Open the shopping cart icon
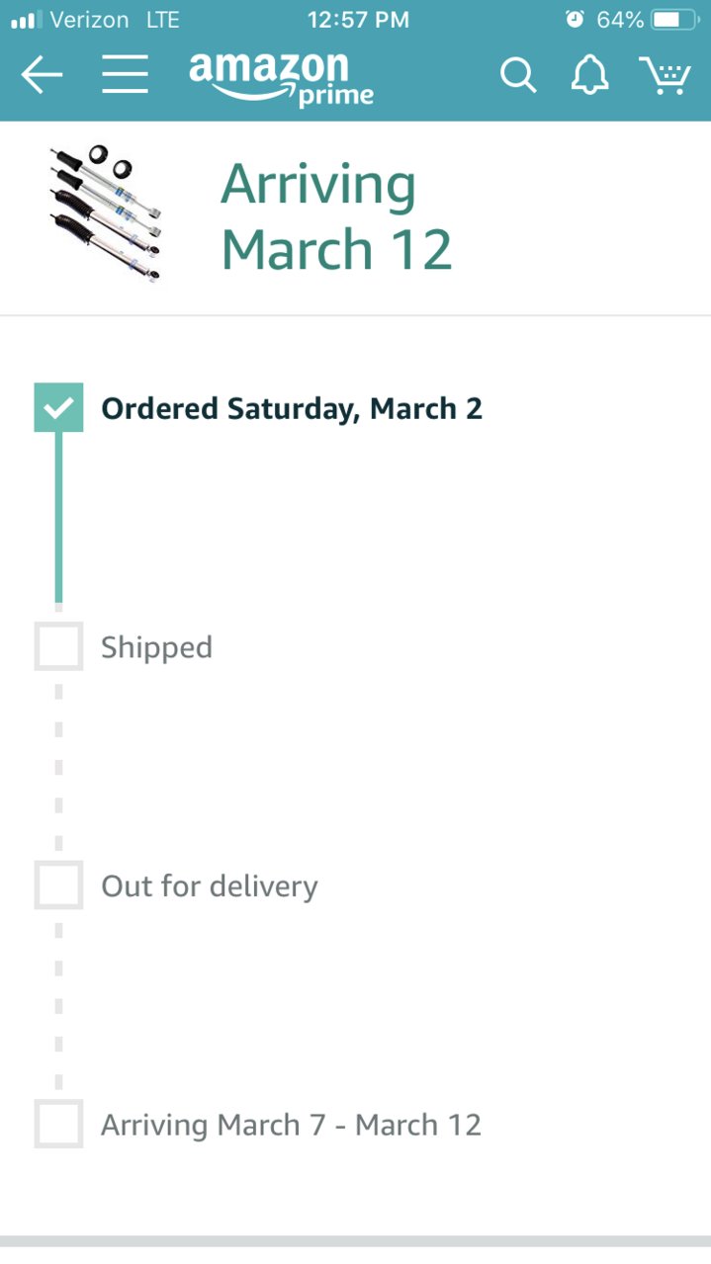 tap(665, 75)
